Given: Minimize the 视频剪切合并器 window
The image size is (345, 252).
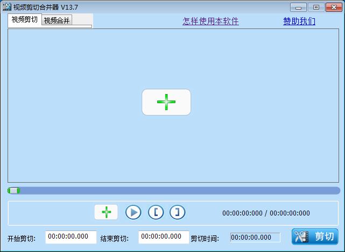Looking at the screenshot, I should coord(298,8).
